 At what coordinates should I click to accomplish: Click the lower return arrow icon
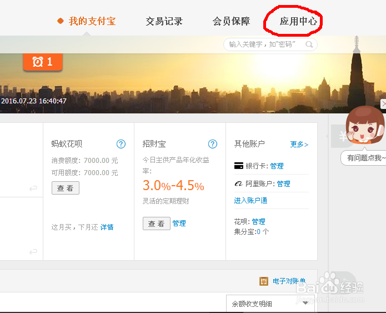tap(33, 252)
